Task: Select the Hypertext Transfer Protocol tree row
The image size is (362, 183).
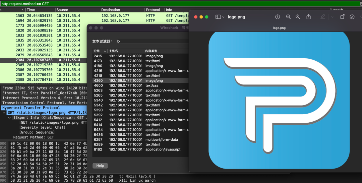Action: 43,108
